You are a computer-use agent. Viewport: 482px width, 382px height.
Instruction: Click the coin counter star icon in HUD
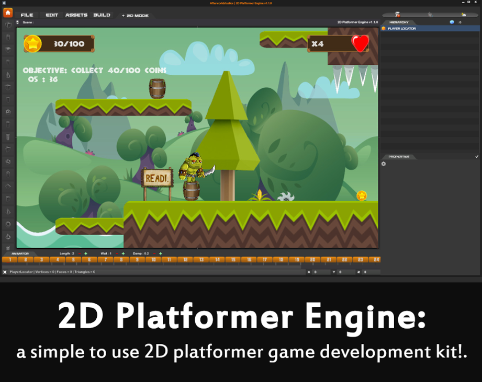[32, 43]
